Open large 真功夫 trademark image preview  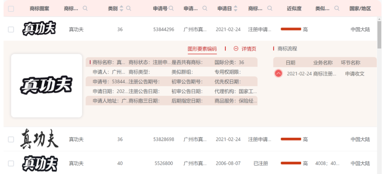tap(46, 86)
